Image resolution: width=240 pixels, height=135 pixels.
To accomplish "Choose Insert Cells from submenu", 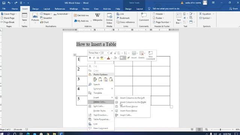I will coord(132,115).
